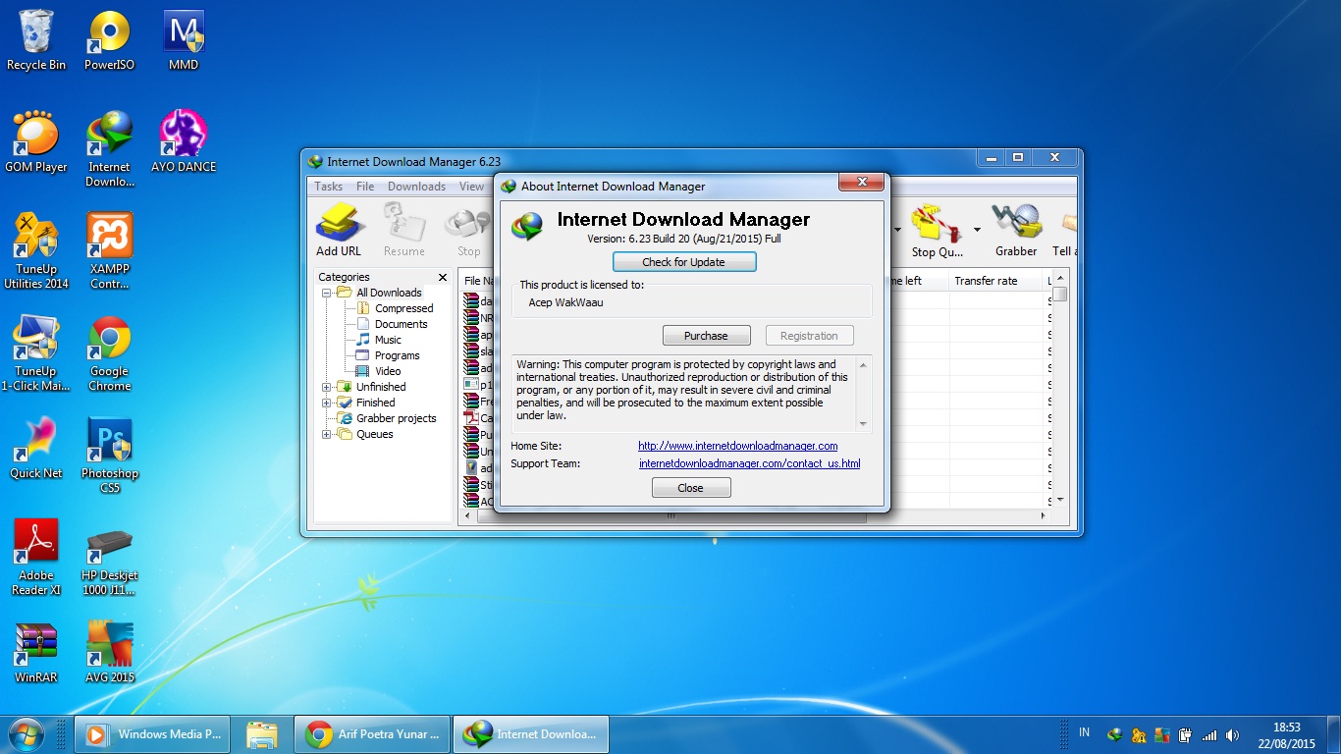Image resolution: width=1341 pixels, height=754 pixels.
Task: Click the download list scroll-right arrow
Action: pyautogui.click(x=1045, y=515)
